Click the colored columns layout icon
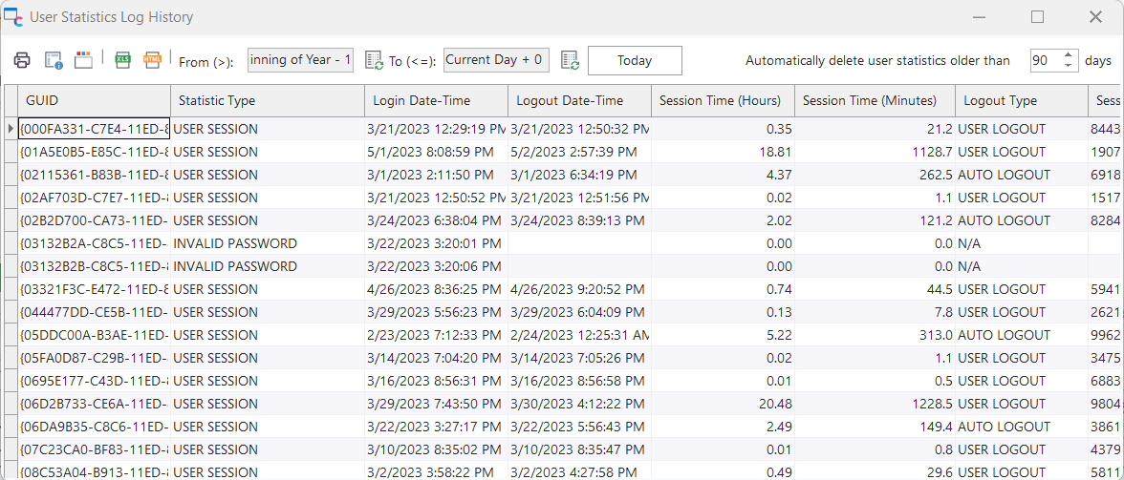 coord(83,60)
